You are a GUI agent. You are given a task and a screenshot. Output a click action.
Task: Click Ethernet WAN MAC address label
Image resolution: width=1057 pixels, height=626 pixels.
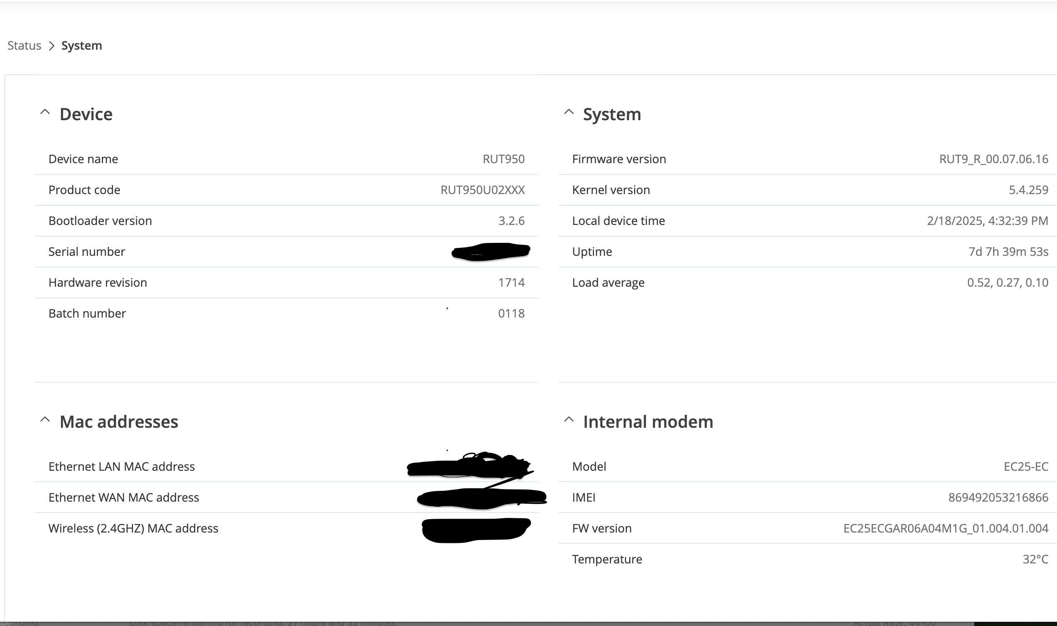click(124, 497)
